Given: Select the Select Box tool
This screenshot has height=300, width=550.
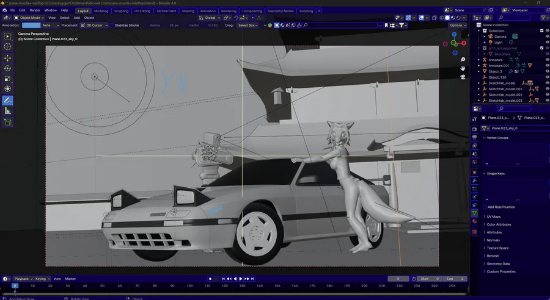Looking at the screenshot, I should pyautogui.click(x=7, y=36).
